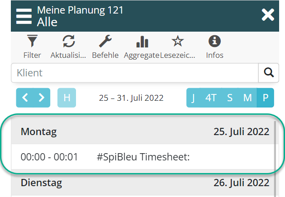Toggle the H today button
Screen dimensions: 285x197
point(66,98)
